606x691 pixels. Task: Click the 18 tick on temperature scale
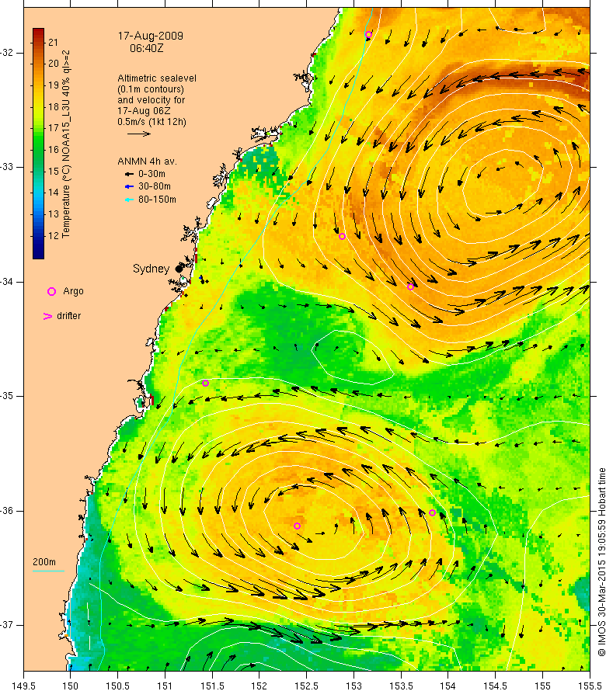tap(54, 106)
